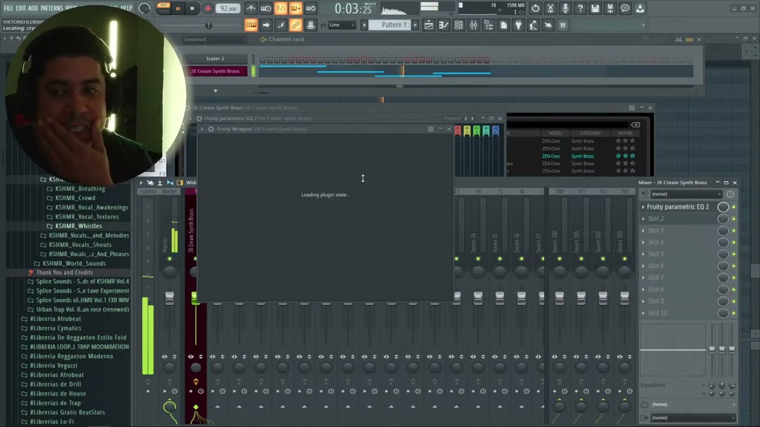
Task: Enable typing keyboard to piano icon
Action: 251,25
